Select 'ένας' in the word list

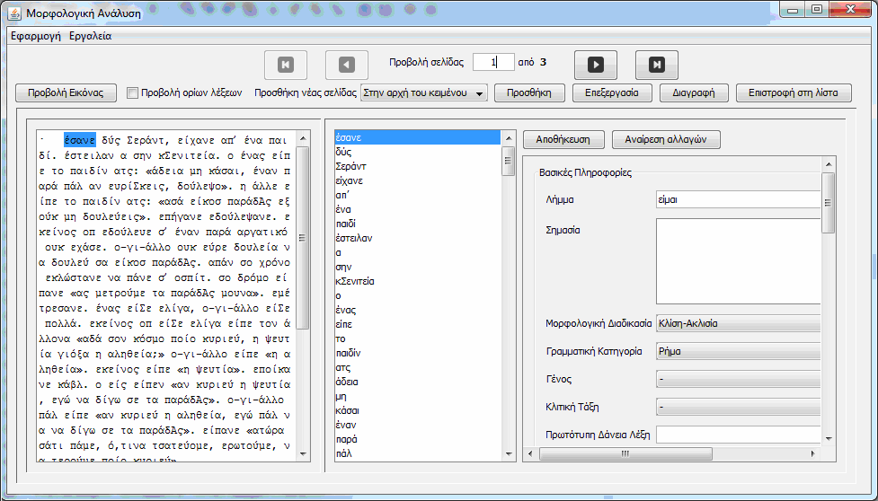417,311
